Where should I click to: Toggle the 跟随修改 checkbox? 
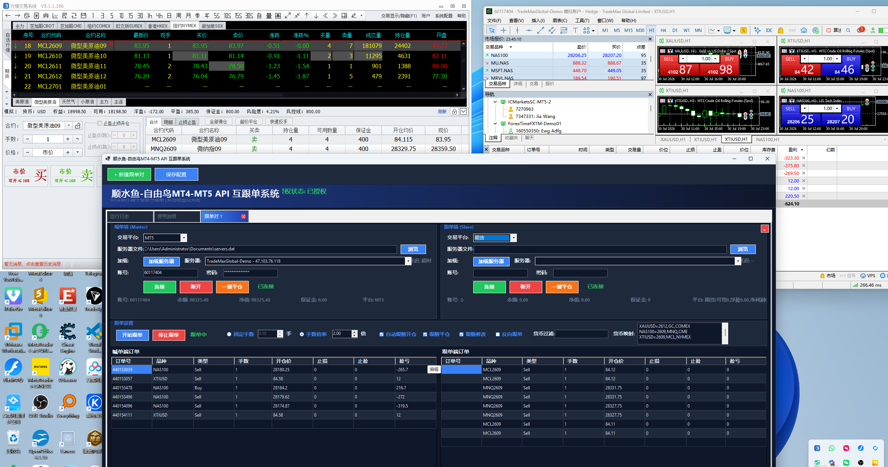point(461,334)
